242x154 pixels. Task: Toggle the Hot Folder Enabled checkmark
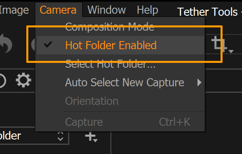point(48,44)
